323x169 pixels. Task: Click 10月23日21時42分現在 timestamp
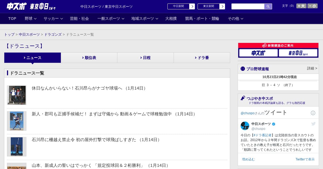point(280,77)
